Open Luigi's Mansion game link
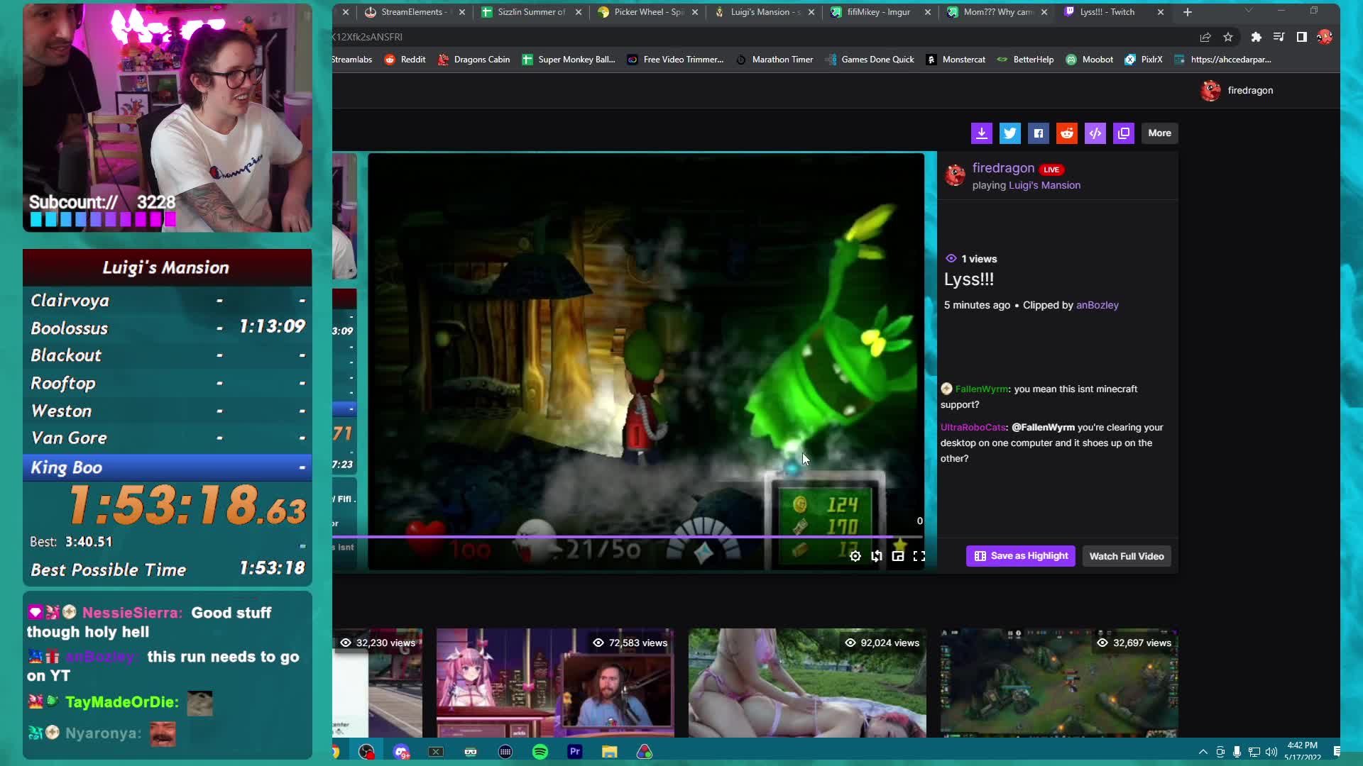This screenshot has width=1363, height=766. coord(1044,185)
